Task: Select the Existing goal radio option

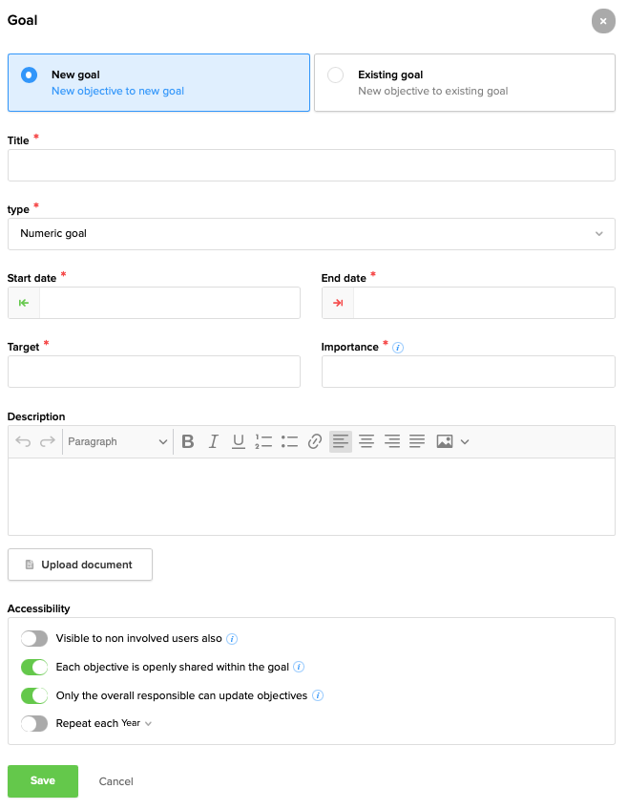Action: tap(336, 75)
